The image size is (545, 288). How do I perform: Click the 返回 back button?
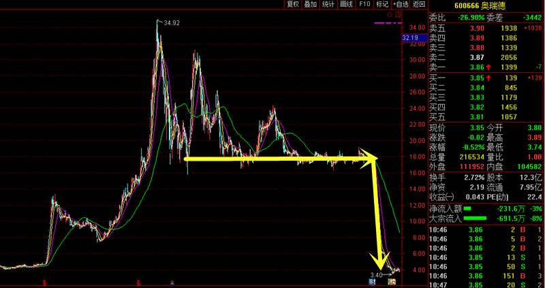(419, 4)
